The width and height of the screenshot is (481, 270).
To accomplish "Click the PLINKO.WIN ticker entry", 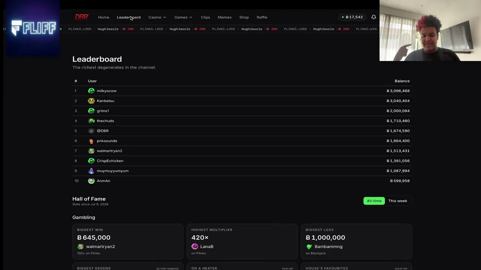I will tap(366, 29).
